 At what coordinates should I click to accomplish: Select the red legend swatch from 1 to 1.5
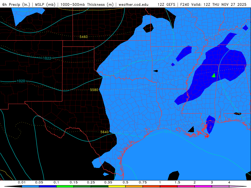169,186
